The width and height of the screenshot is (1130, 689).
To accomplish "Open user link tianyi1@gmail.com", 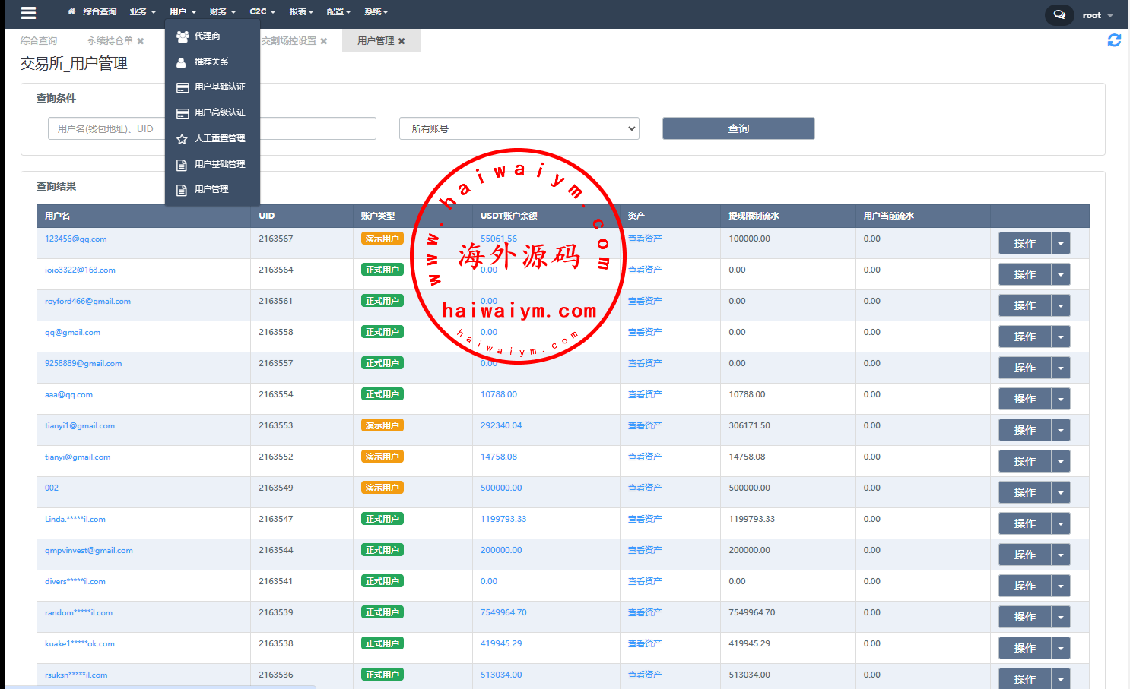I will tap(80, 425).
